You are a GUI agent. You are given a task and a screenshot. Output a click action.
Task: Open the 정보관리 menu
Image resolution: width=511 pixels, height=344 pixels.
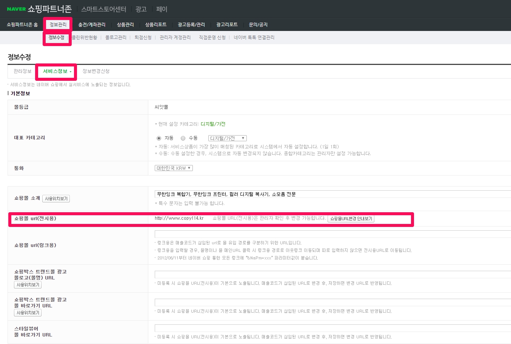point(58,25)
